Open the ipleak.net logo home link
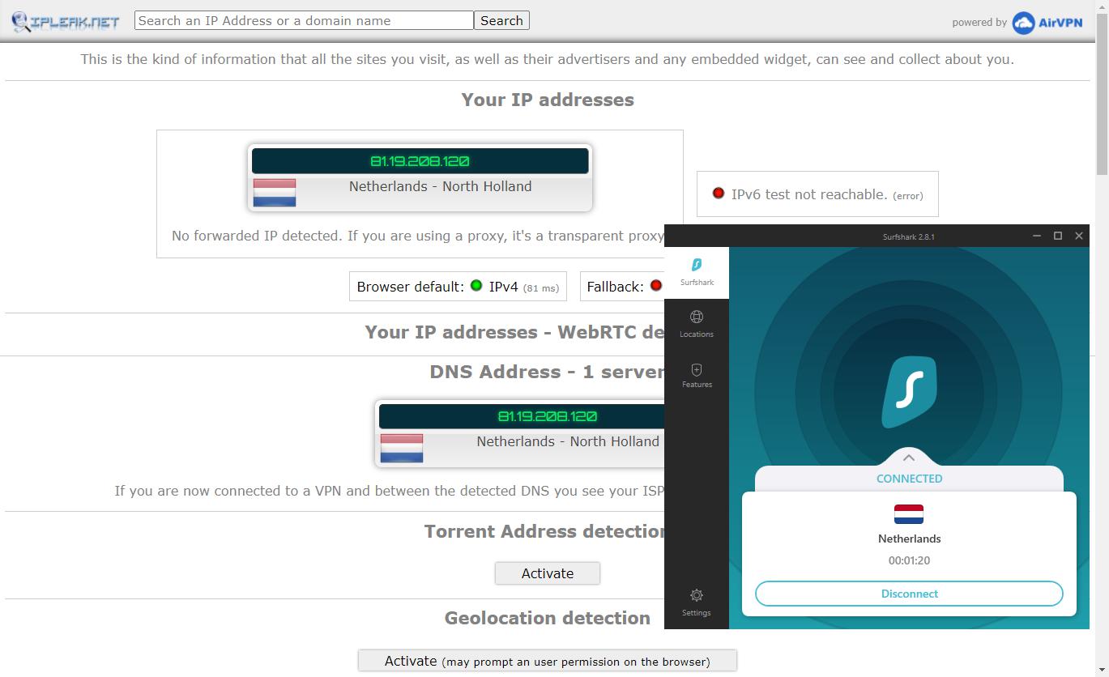This screenshot has width=1109, height=677. click(66, 21)
